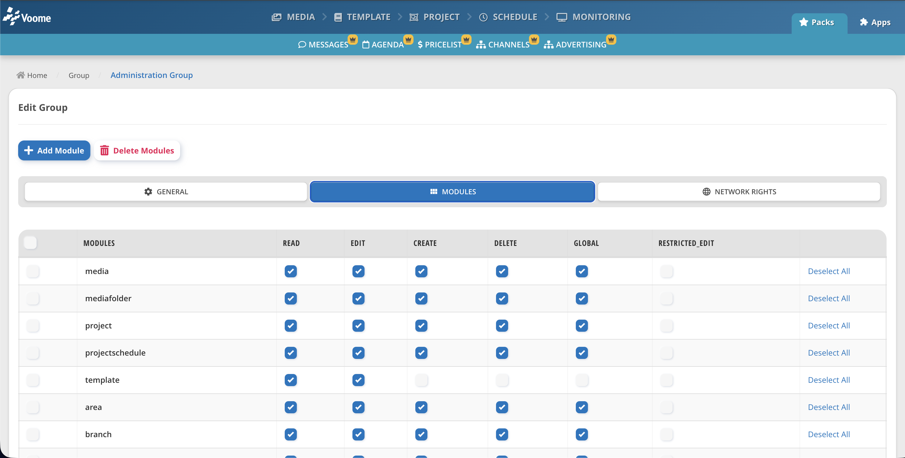Click the Edit Group heading

pos(43,108)
